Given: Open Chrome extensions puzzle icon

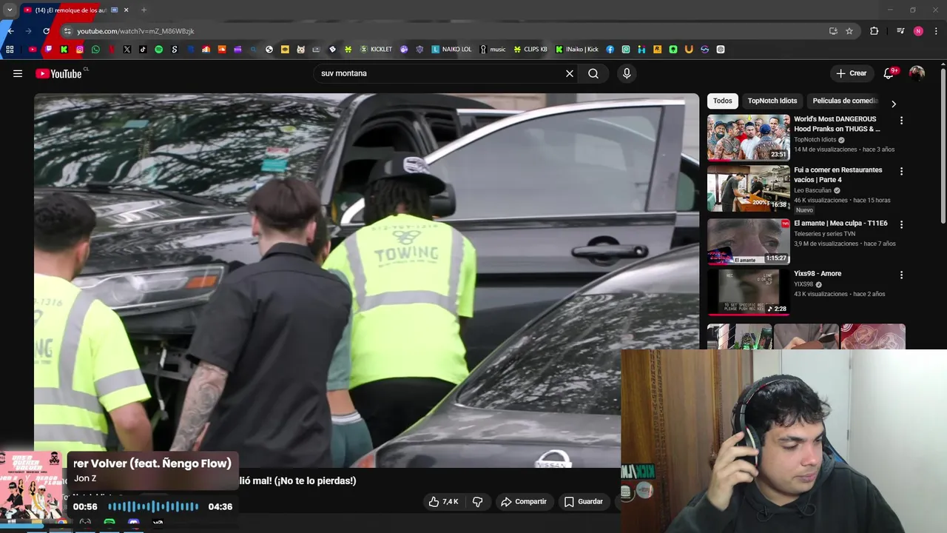Looking at the screenshot, I should (874, 31).
